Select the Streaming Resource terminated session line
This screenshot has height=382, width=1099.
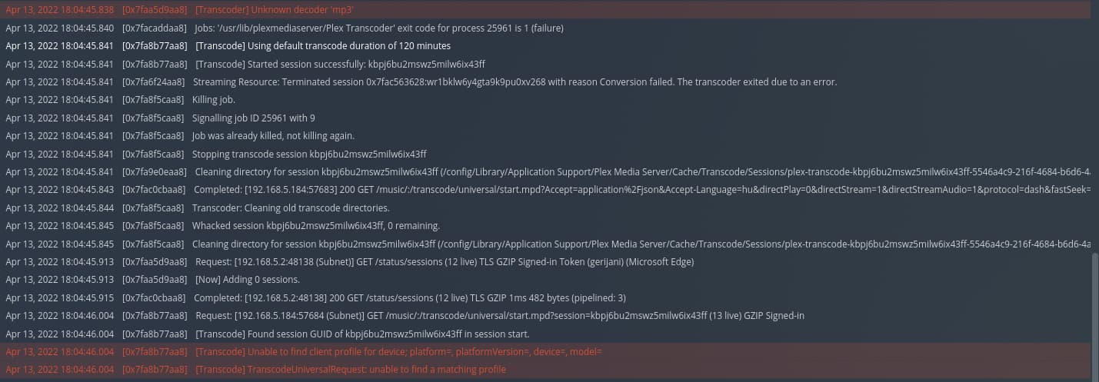[x=545, y=81]
